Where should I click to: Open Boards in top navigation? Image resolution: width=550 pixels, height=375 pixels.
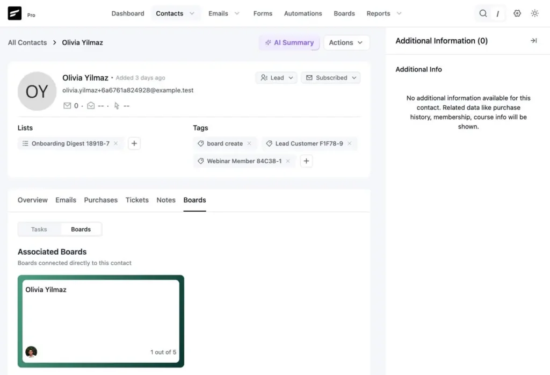point(344,13)
